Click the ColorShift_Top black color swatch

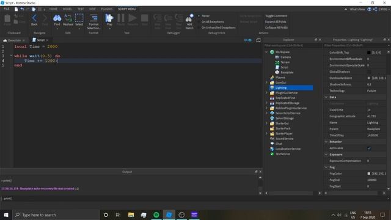369,53
